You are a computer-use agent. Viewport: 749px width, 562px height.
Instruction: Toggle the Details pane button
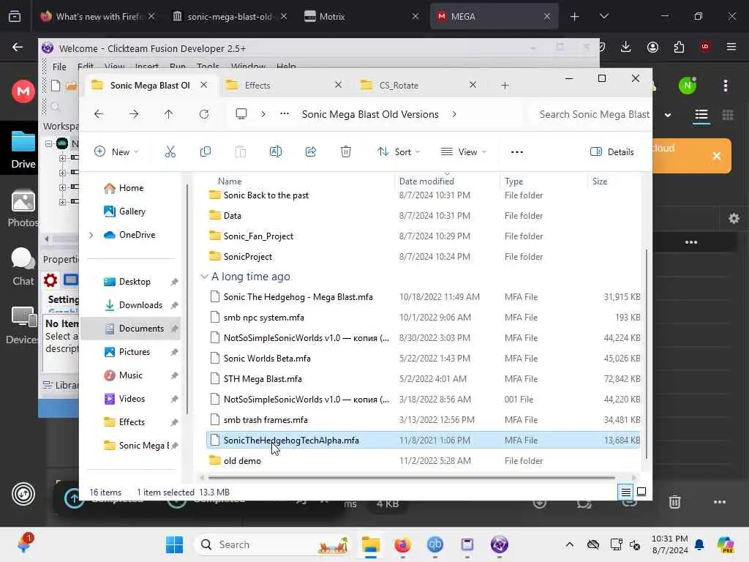(612, 152)
